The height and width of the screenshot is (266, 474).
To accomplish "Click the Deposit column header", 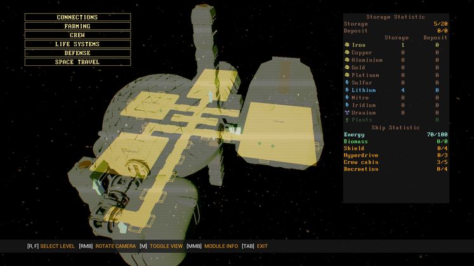I will (435, 38).
